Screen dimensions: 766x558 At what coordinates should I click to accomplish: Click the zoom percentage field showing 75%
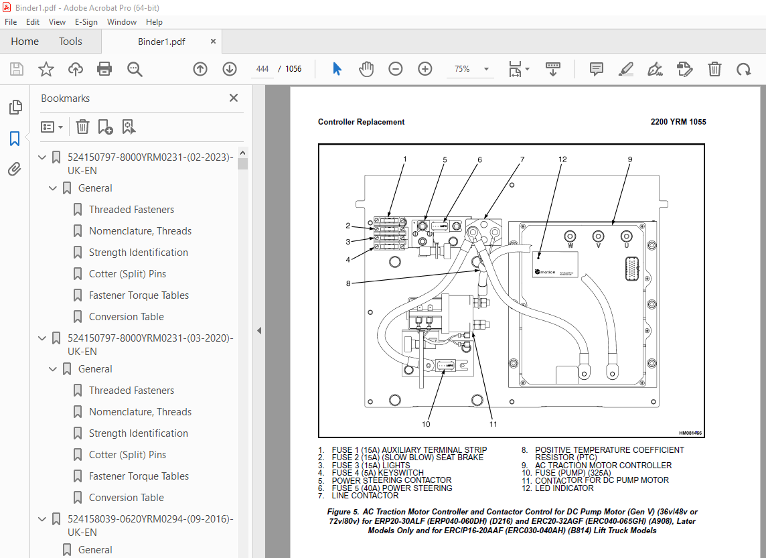[x=462, y=69]
